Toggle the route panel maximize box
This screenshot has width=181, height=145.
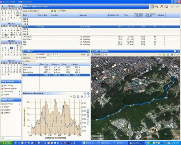[175, 51]
